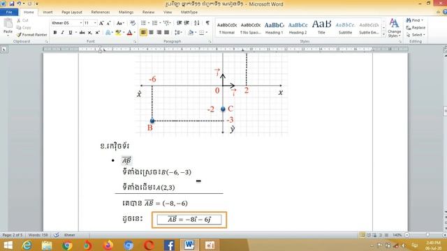Click the zoom out minus button
Image resolution: width=447 pixels, height=251 pixels.
pyautogui.click(x=407, y=235)
